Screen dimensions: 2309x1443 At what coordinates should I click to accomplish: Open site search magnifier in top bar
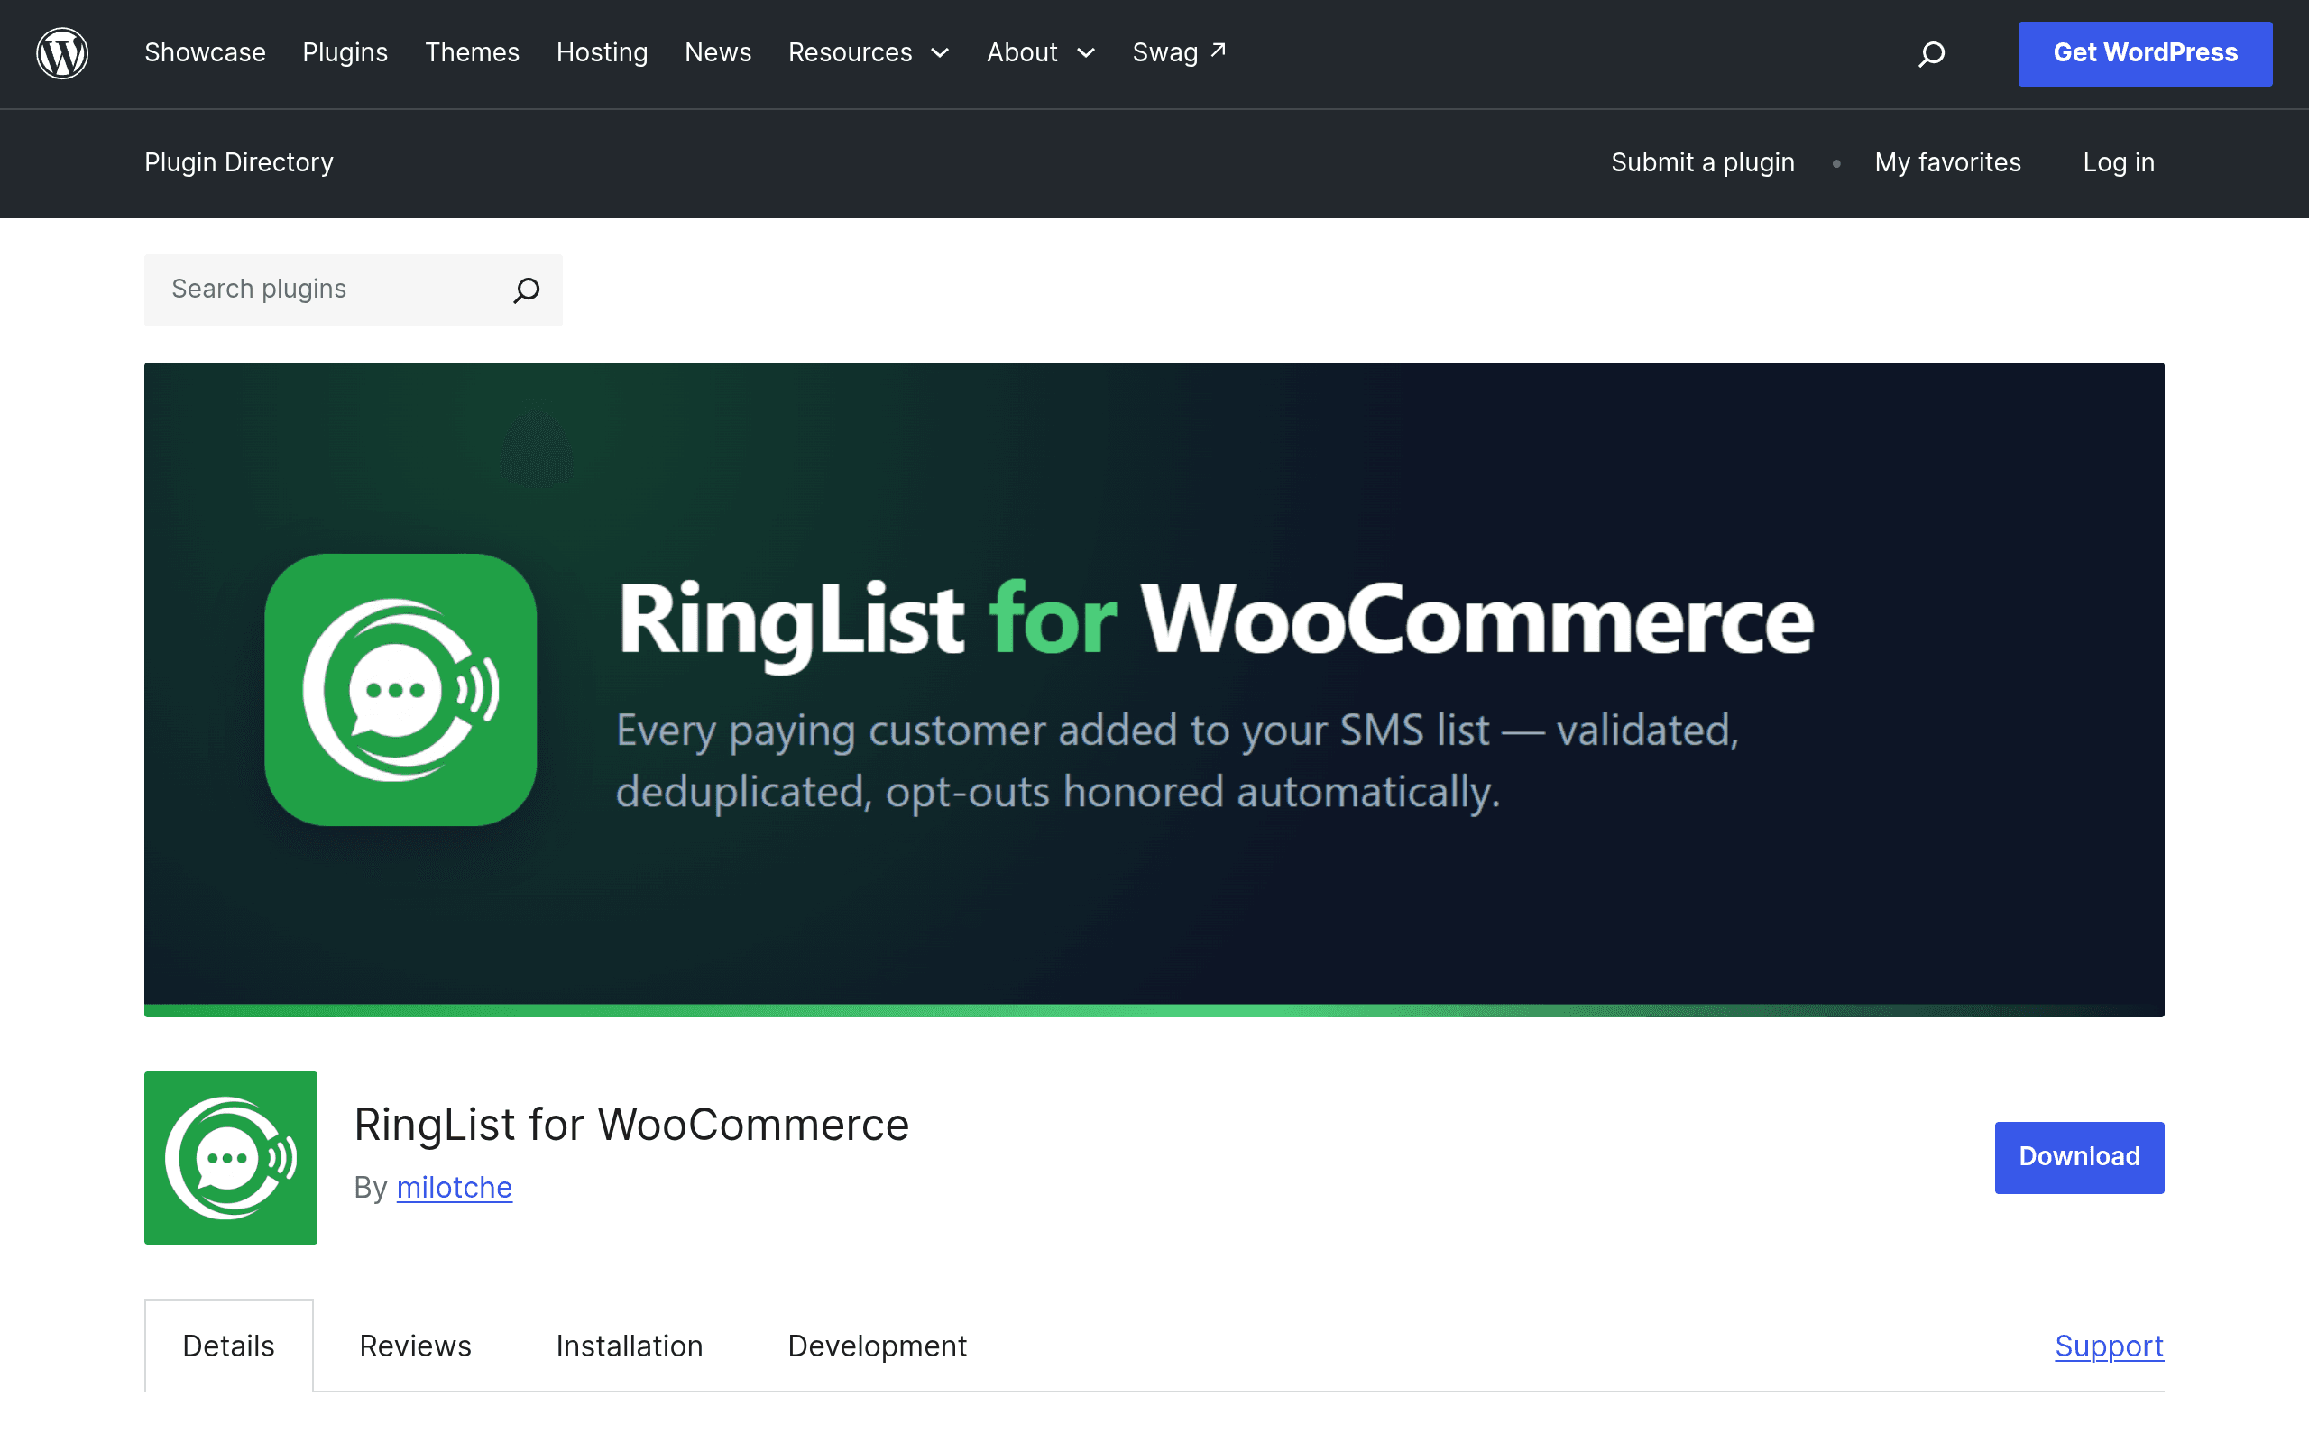[x=1931, y=53]
